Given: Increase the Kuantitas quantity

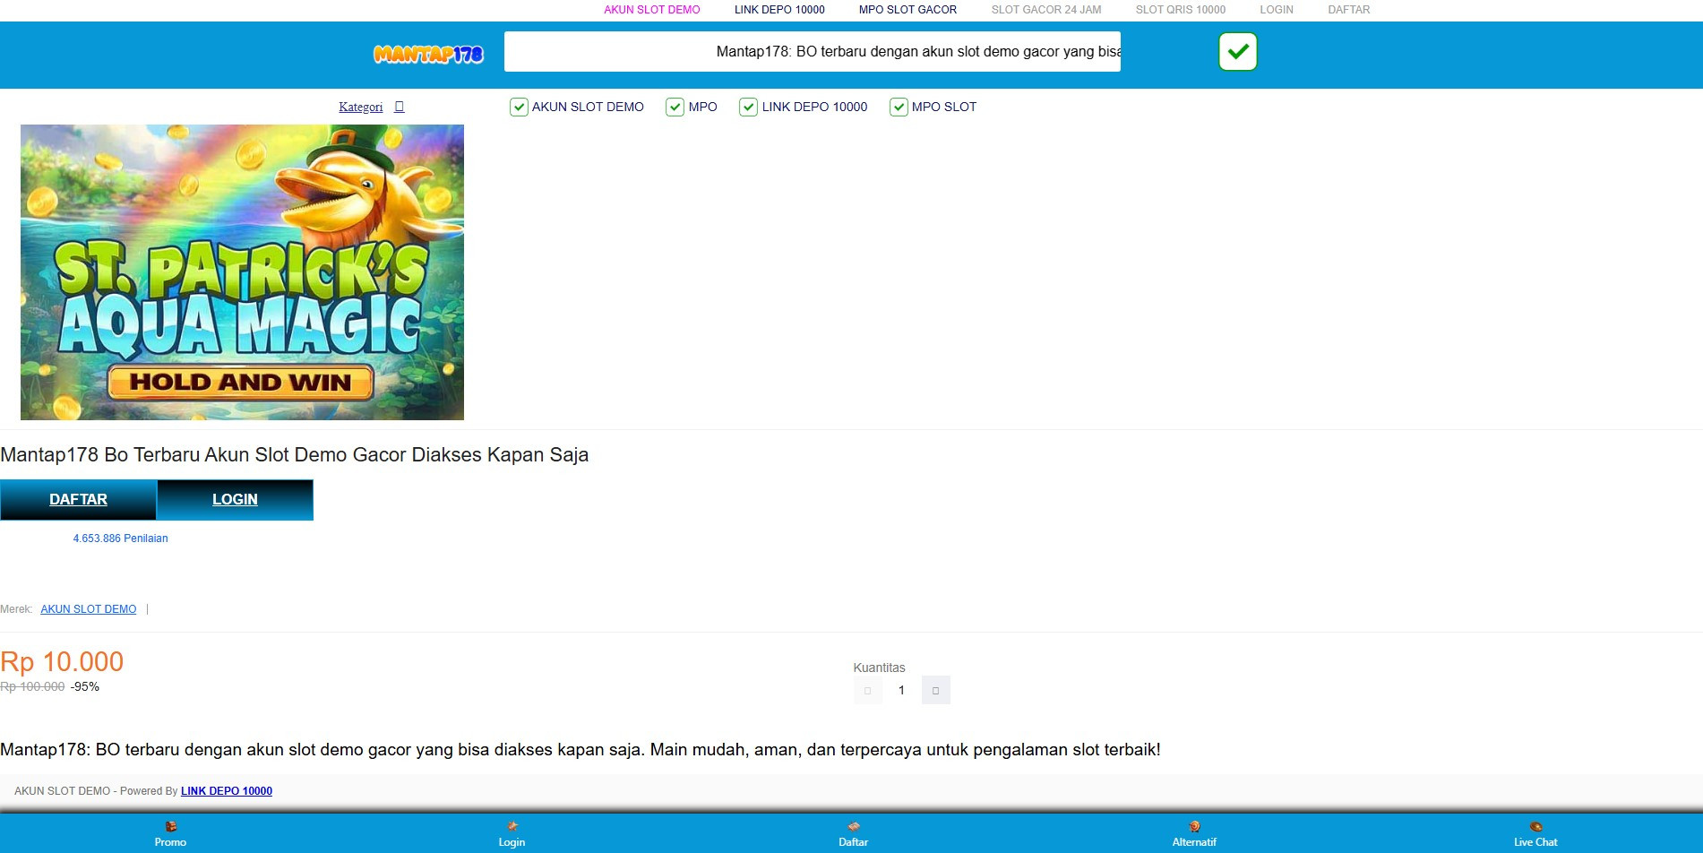Looking at the screenshot, I should click(935, 690).
